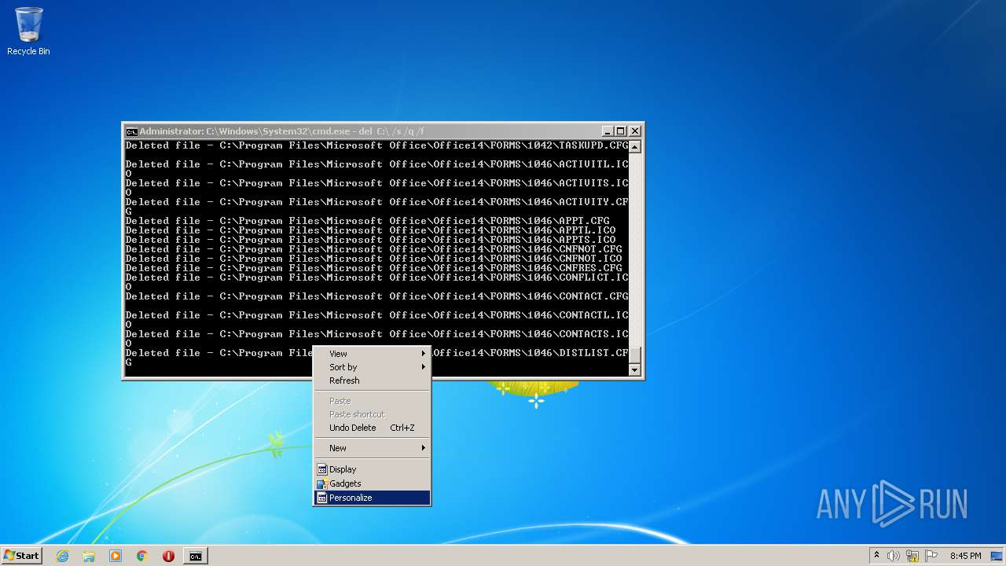This screenshot has height=566, width=1006.
Task: Expand View submenu in context menu
Action: coord(372,354)
